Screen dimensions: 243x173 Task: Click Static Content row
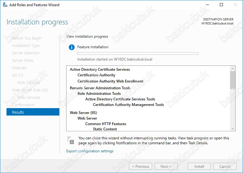[105, 129]
